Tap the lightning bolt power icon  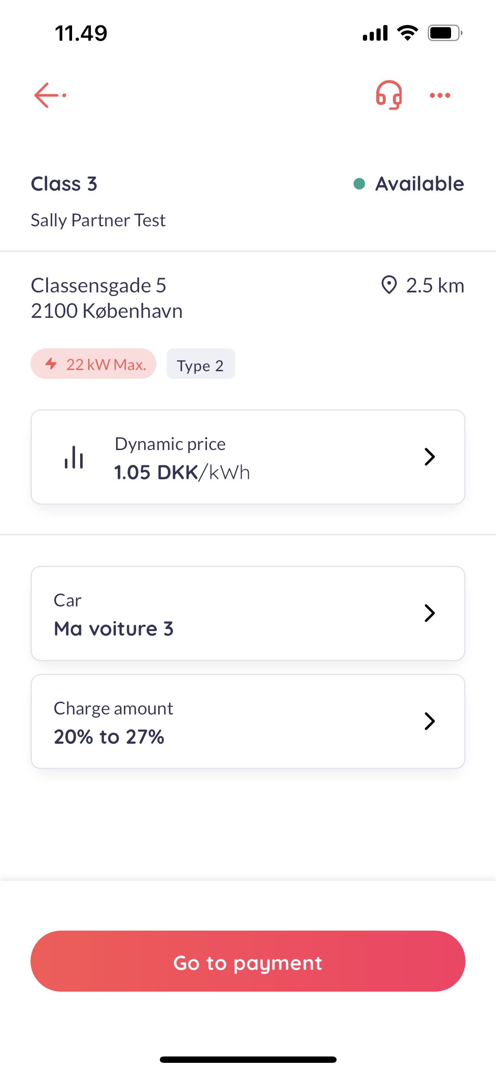coord(51,364)
